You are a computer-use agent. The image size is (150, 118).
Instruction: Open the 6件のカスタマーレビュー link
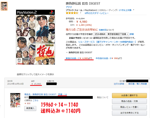tap(96, 13)
